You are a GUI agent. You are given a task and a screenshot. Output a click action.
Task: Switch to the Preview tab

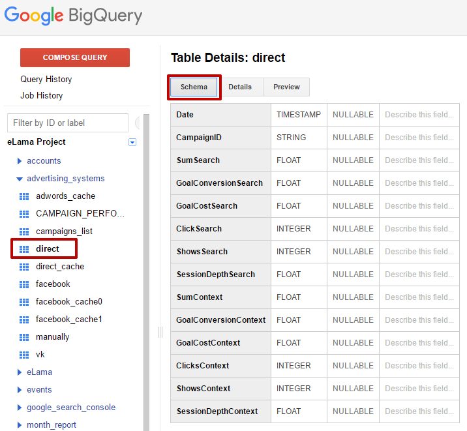coord(286,87)
